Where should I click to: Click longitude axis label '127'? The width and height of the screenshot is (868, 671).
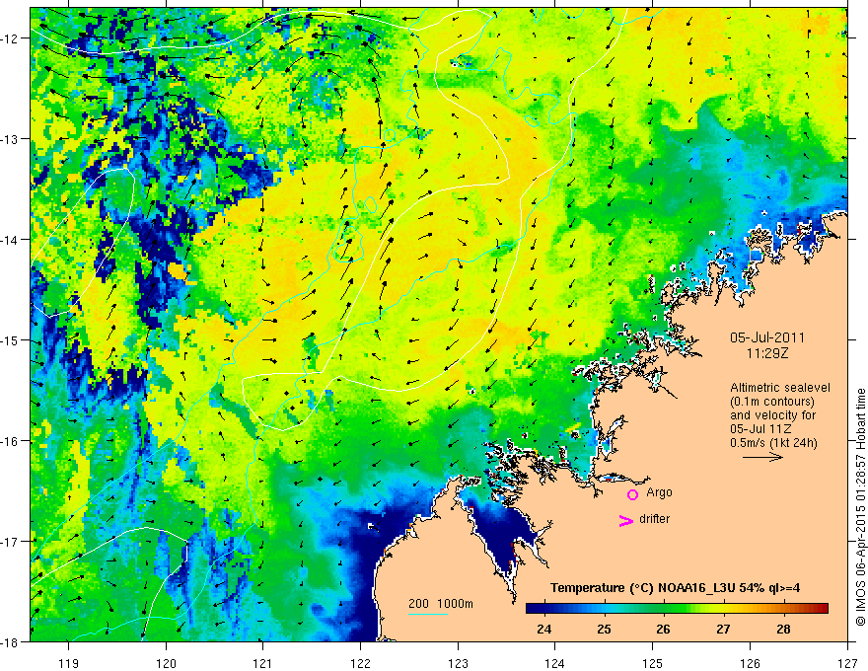[847, 663]
